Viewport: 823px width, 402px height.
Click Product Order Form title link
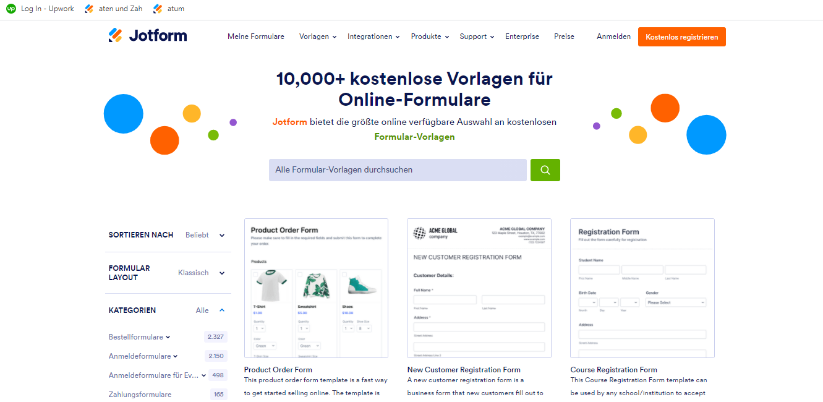[x=278, y=370]
